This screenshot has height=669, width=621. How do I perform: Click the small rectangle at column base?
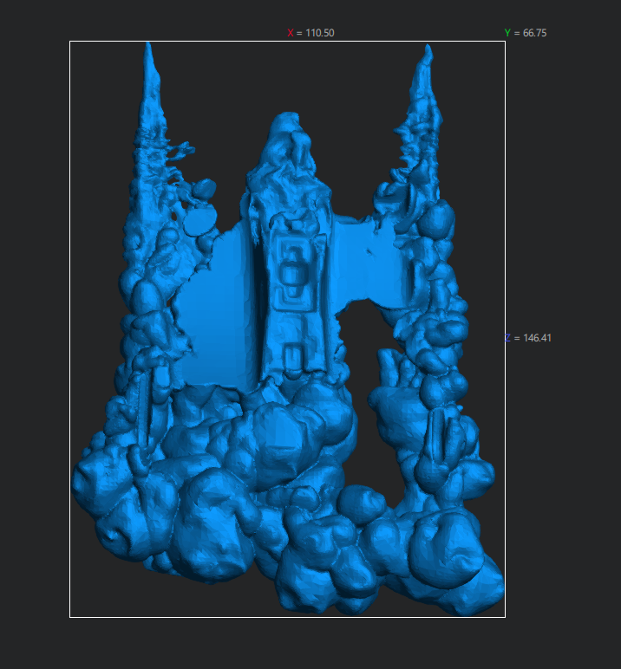[x=294, y=354]
